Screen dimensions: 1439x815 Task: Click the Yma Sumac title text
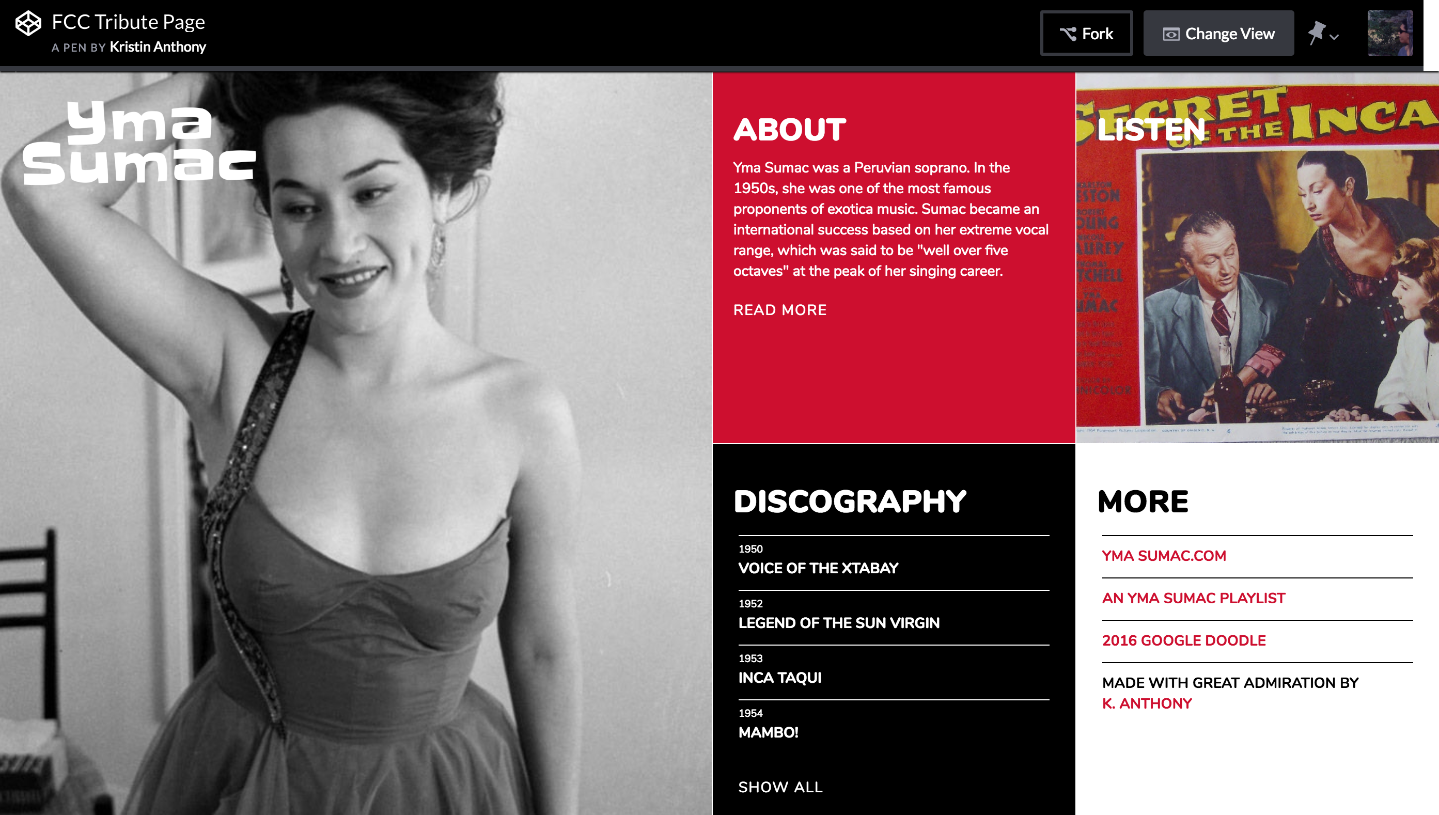[x=139, y=143]
